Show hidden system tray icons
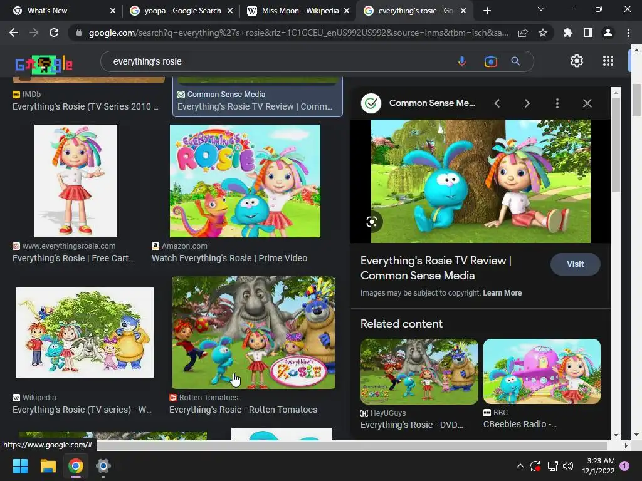This screenshot has width=642, height=481. (x=520, y=466)
